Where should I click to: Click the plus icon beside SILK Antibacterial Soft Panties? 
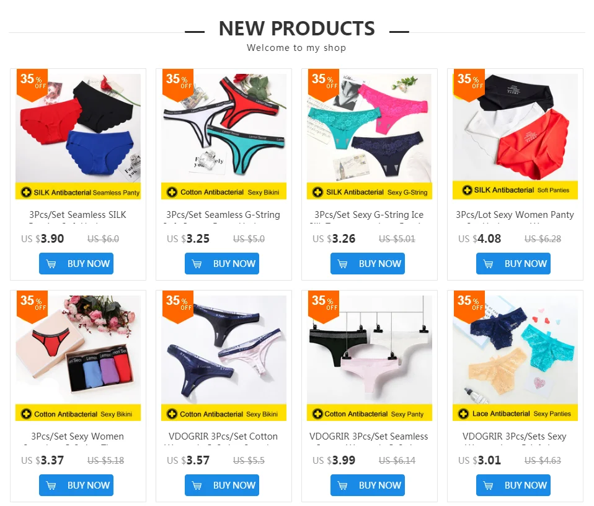tap(467, 189)
